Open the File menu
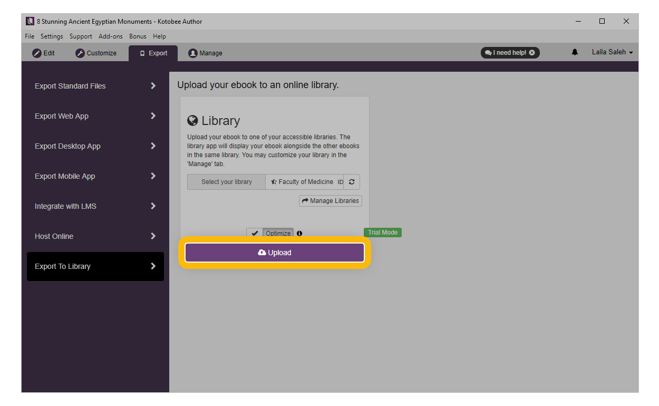 click(30, 36)
